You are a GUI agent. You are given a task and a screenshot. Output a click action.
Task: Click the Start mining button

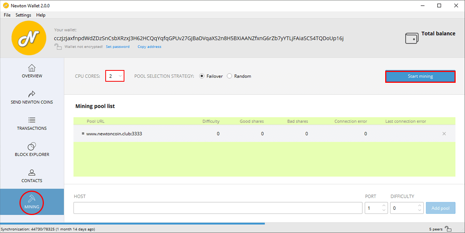pos(420,76)
